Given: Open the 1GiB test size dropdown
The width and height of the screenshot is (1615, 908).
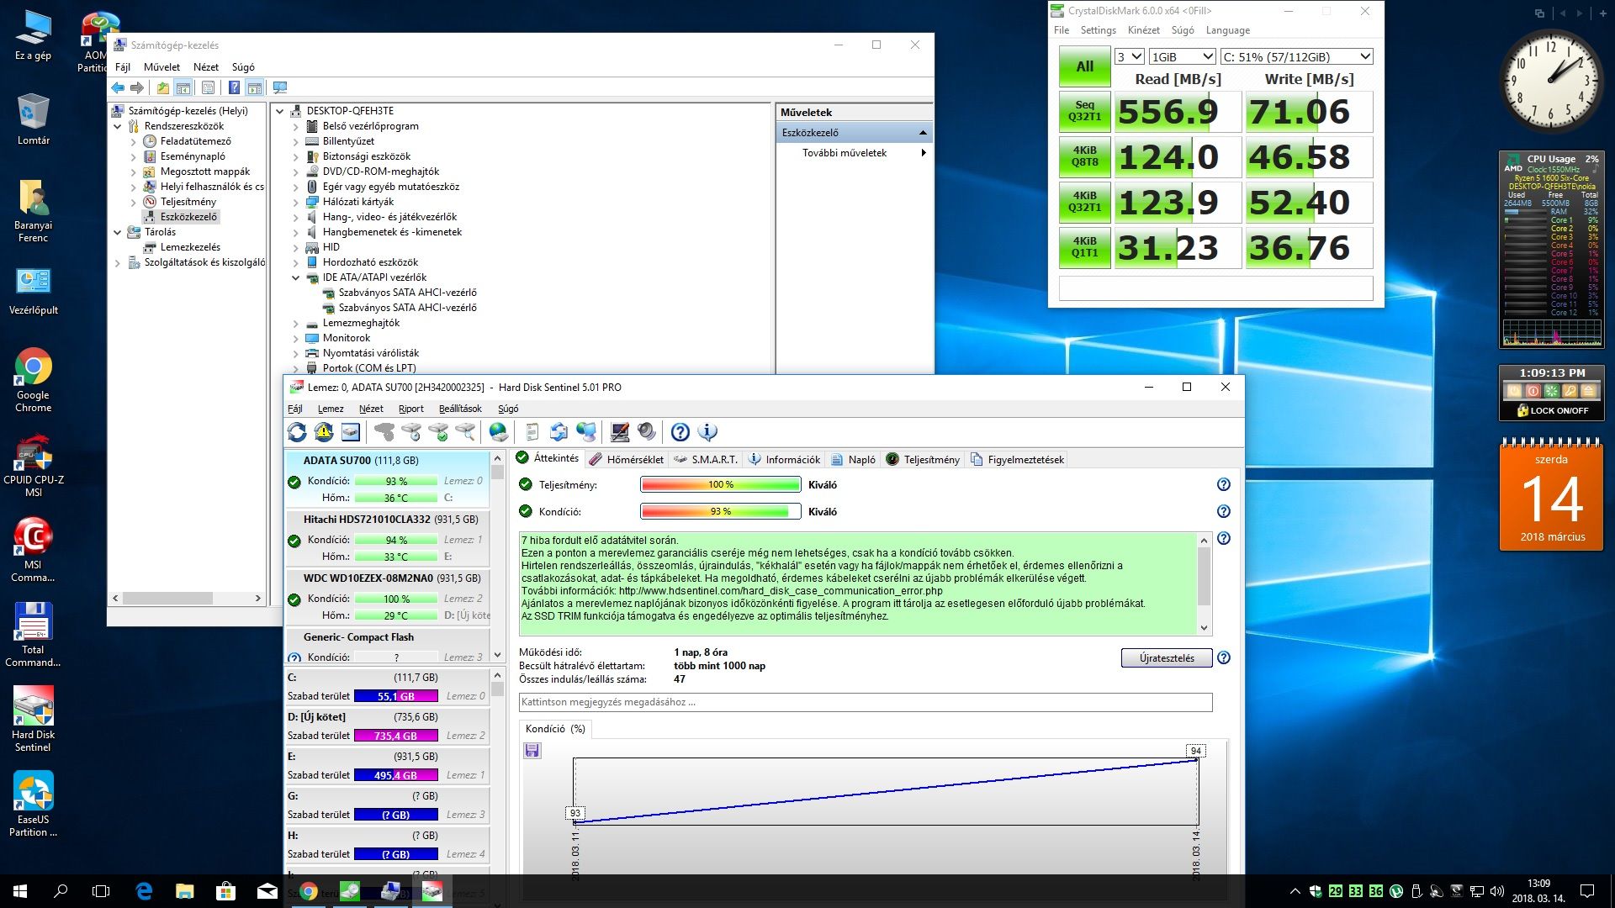Looking at the screenshot, I should (x=1183, y=56).
